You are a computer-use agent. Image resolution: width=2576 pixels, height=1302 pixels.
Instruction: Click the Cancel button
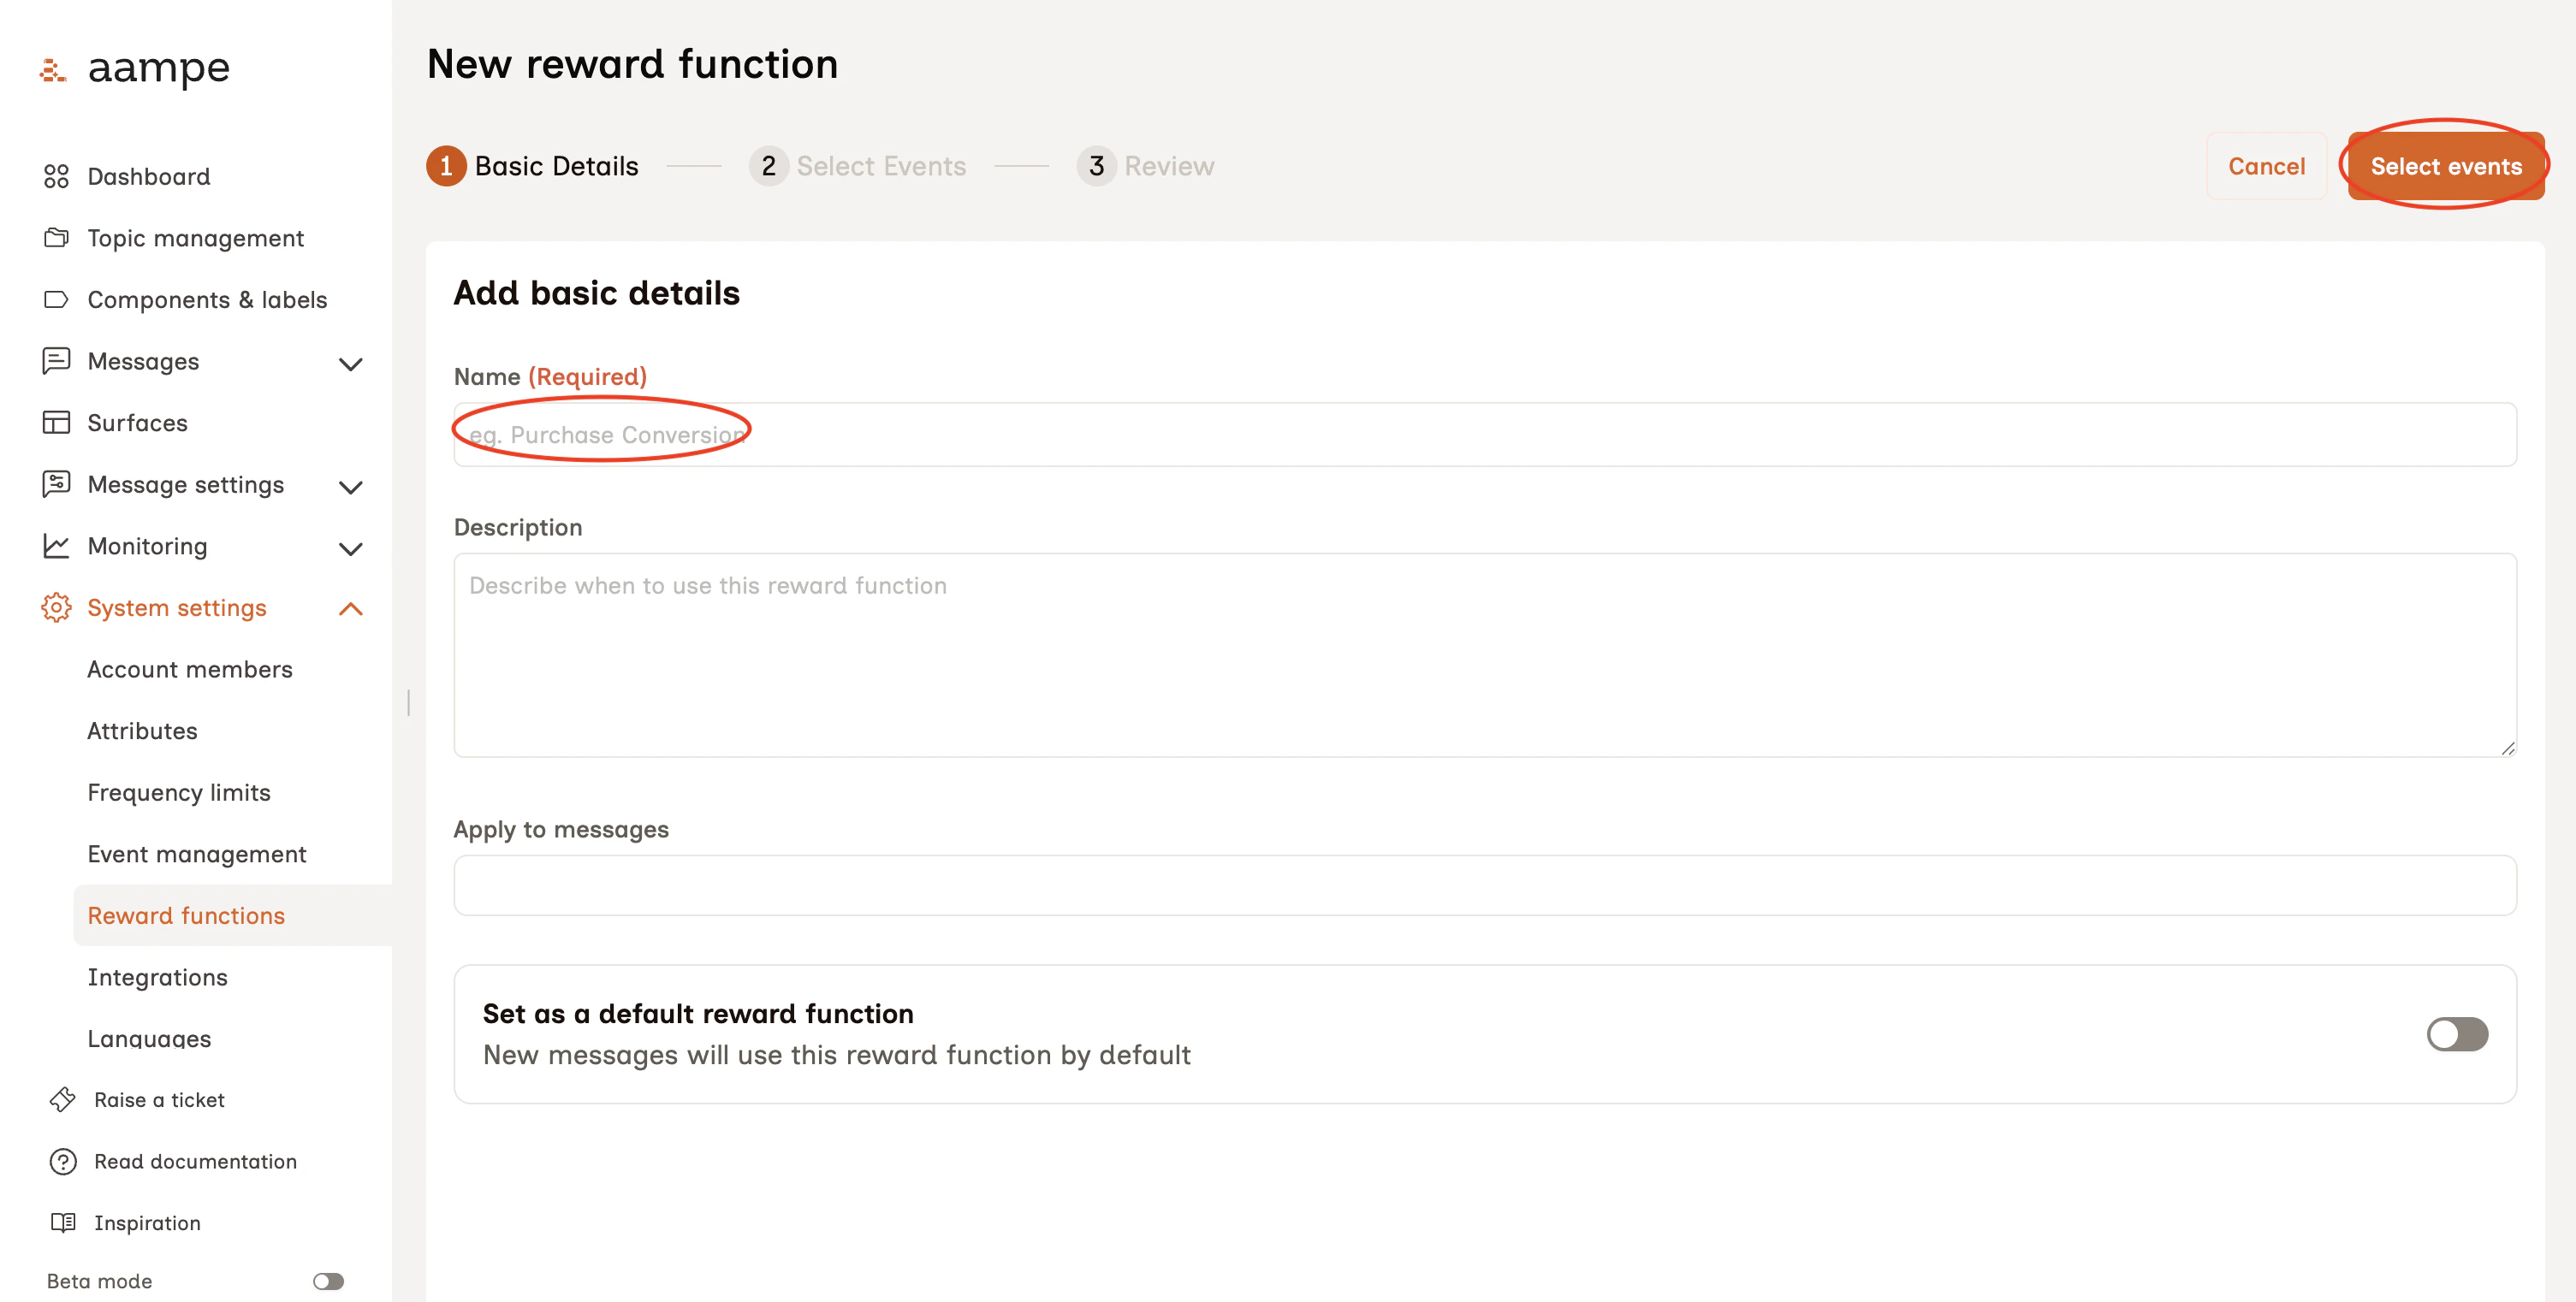[2266, 166]
